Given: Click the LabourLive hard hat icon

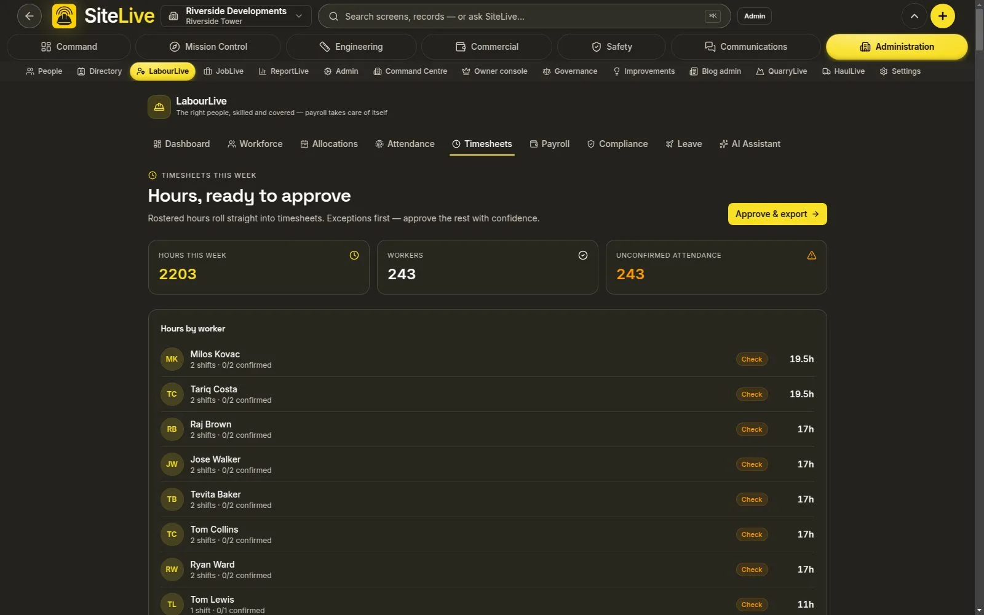Looking at the screenshot, I should click(159, 107).
